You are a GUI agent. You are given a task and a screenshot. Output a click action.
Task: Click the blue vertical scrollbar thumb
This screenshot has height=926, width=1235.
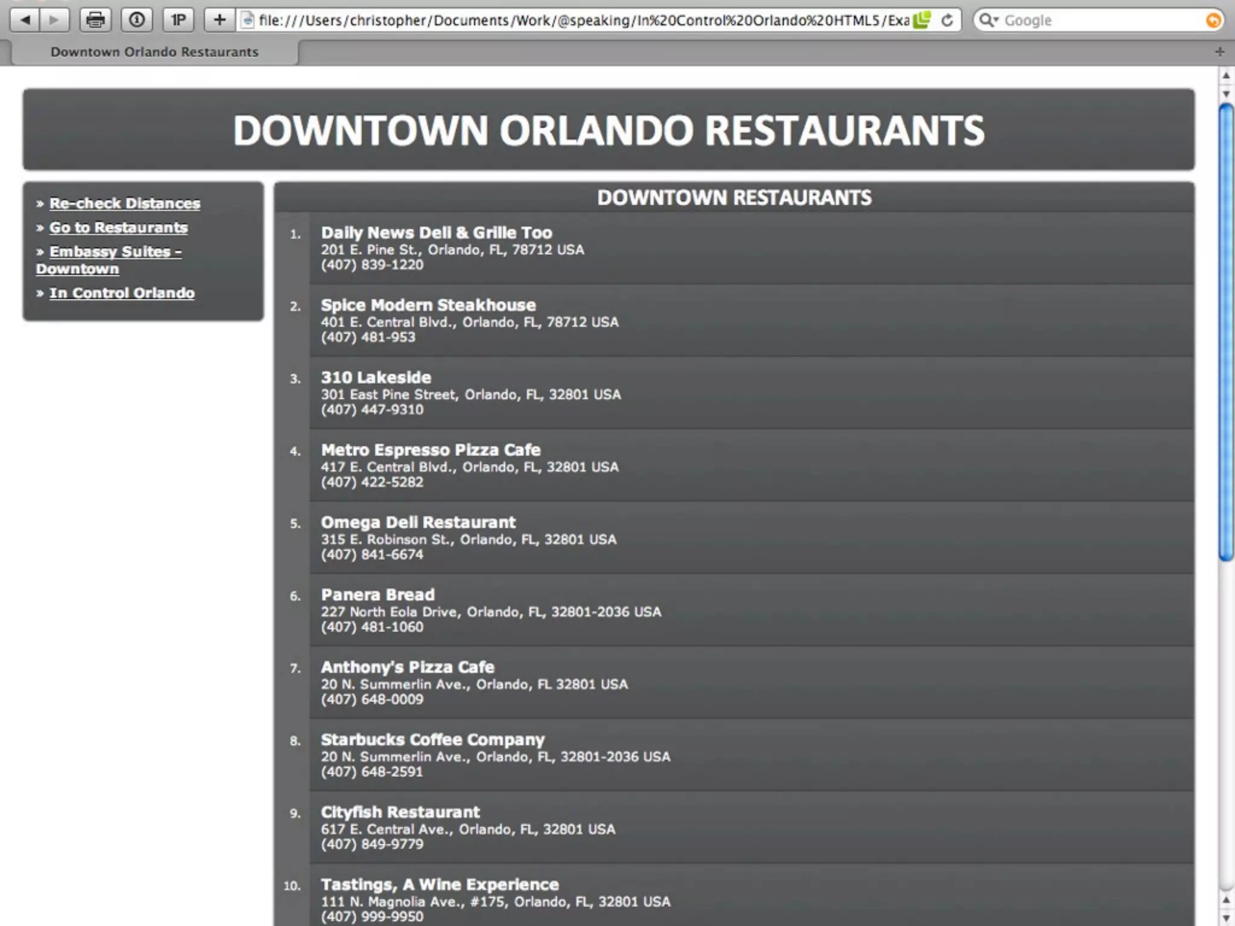tap(1225, 332)
